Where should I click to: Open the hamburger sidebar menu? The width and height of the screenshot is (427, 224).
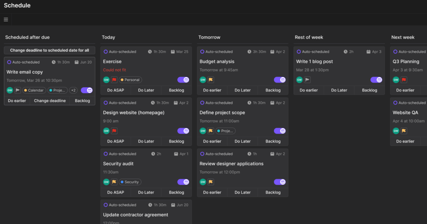(x=6, y=19)
